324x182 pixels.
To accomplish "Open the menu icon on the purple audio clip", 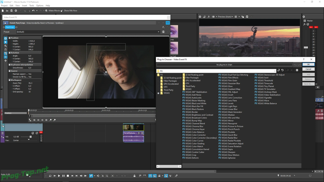I will 142,133.
